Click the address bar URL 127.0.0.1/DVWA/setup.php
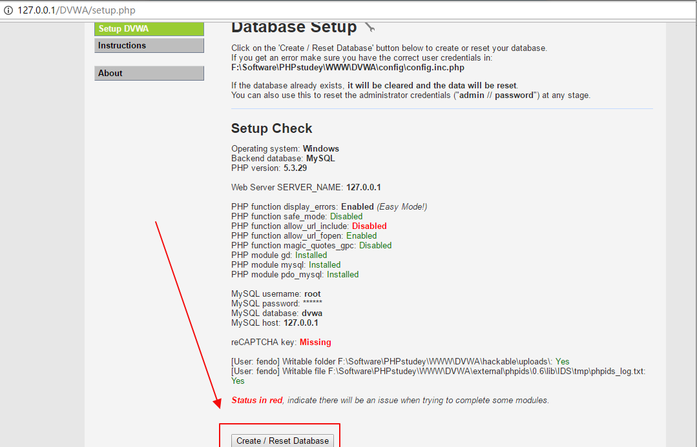This screenshot has width=697, height=447. pos(76,10)
